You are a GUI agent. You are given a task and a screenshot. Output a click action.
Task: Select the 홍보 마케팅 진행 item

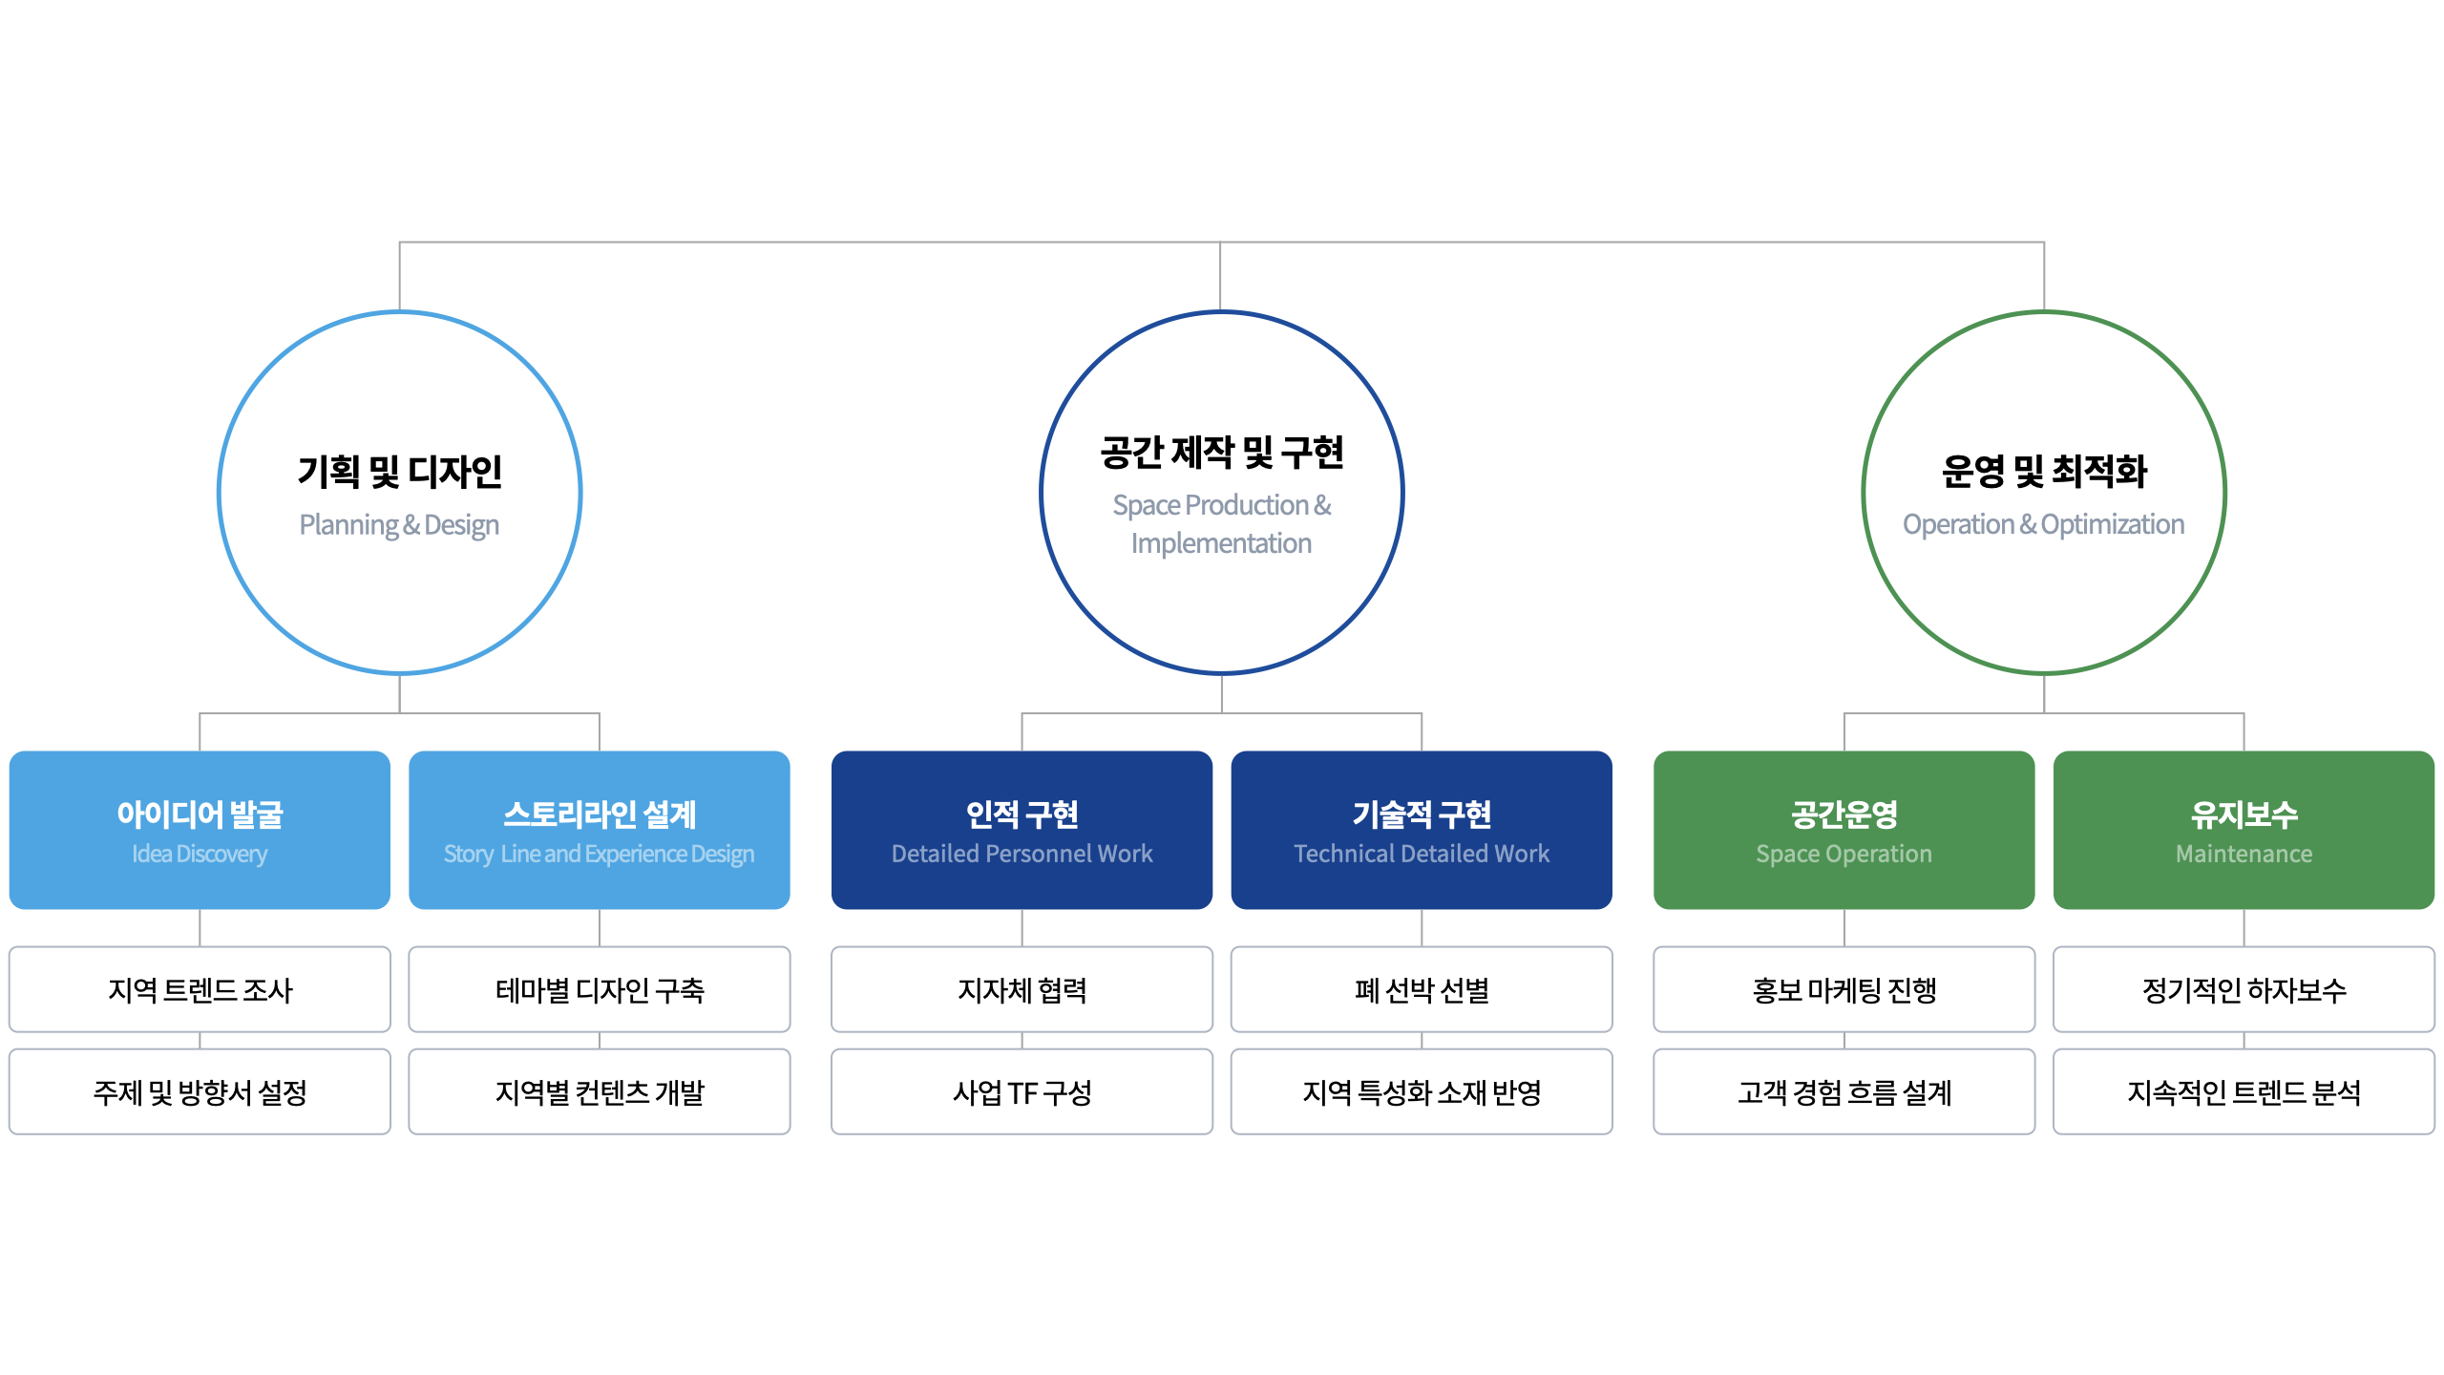point(1844,989)
